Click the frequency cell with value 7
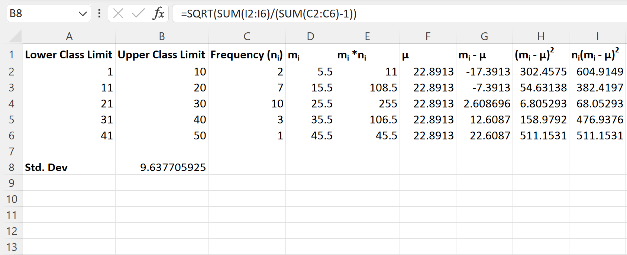Image resolution: width=627 pixels, height=255 pixels. [x=247, y=87]
